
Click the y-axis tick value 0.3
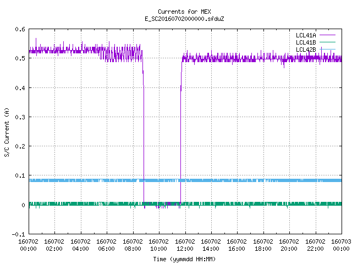point(20,117)
